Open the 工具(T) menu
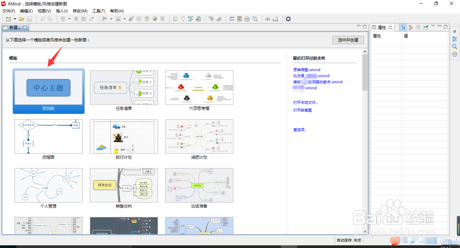Image resolution: width=460 pixels, height=248 pixels. pos(99,11)
